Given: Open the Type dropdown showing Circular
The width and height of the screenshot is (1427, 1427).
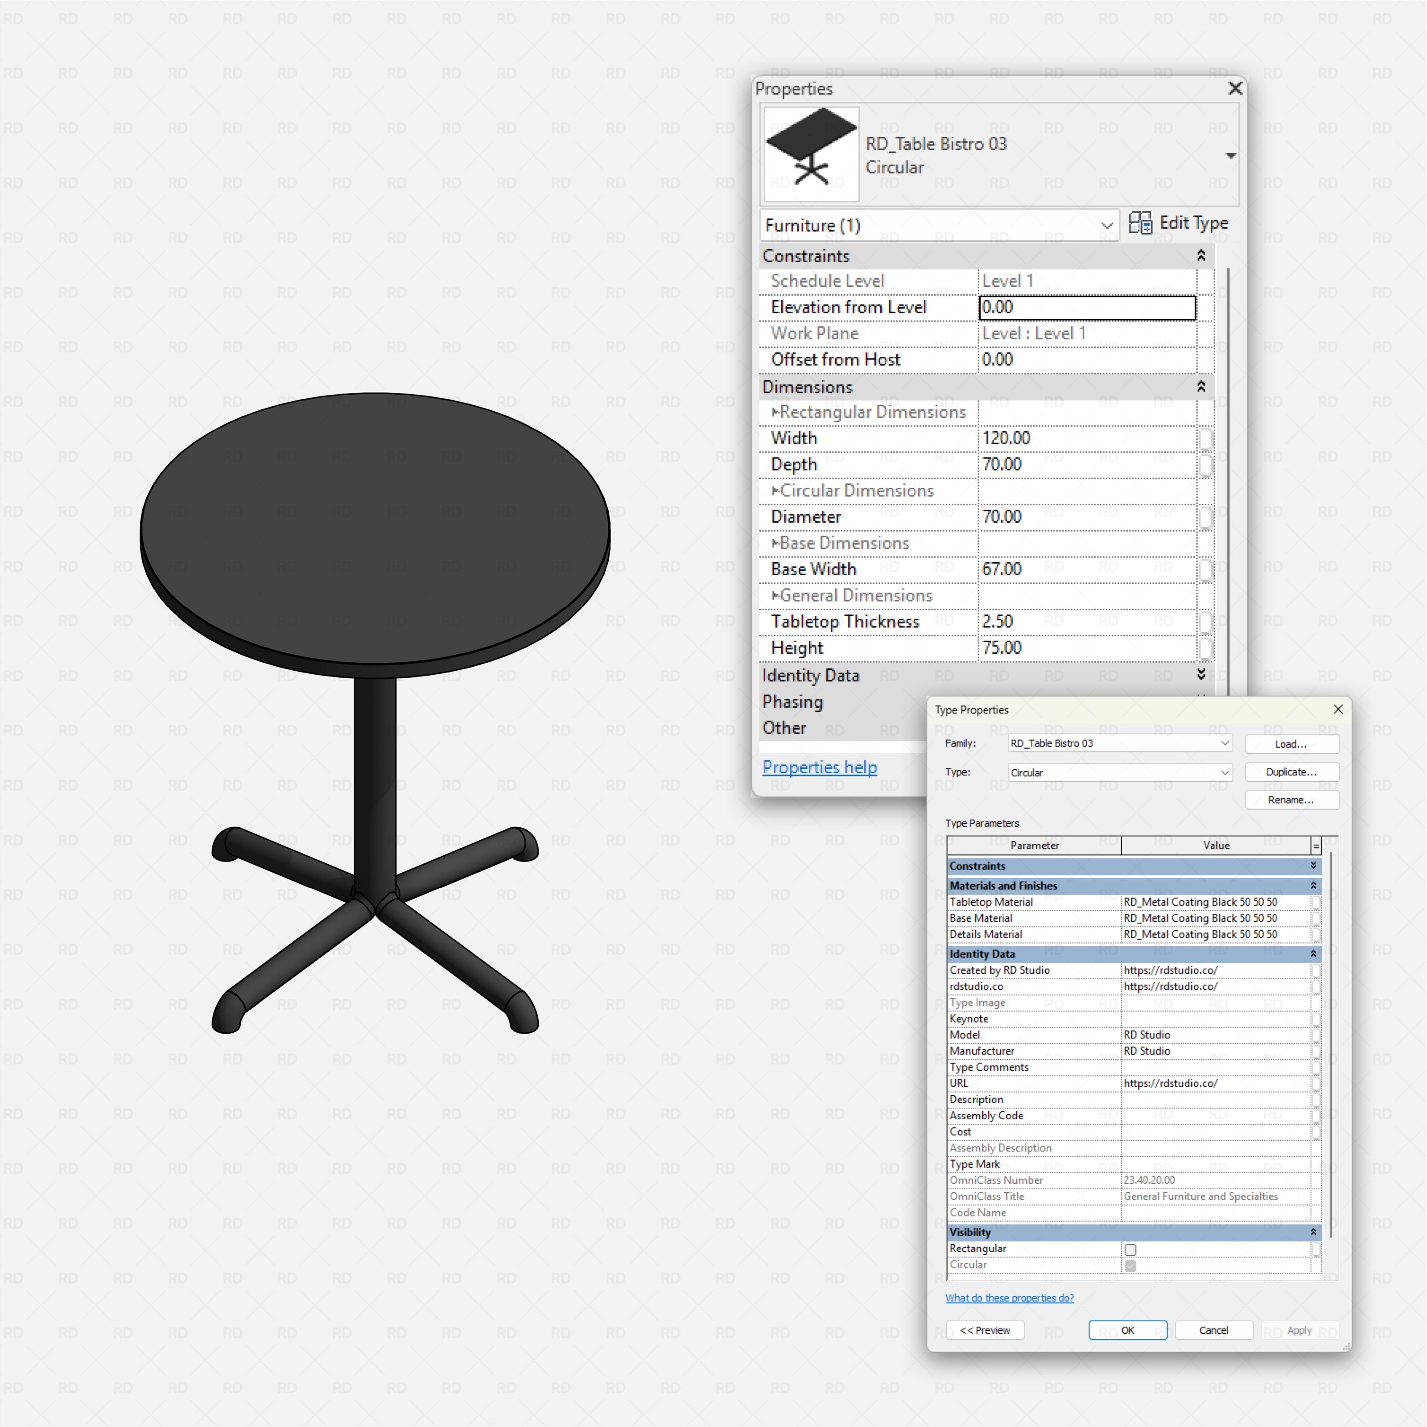Looking at the screenshot, I should click(x=1120, y=773).
